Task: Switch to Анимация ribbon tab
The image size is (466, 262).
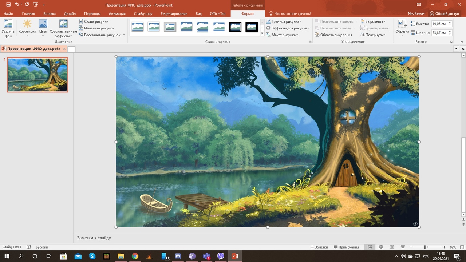Action: point(117,14)
